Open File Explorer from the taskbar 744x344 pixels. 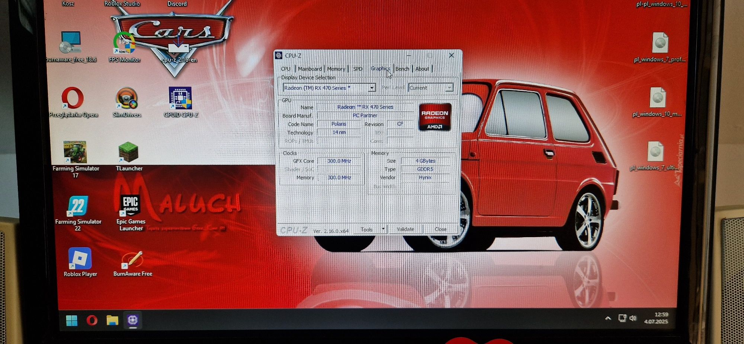point(112,320)
